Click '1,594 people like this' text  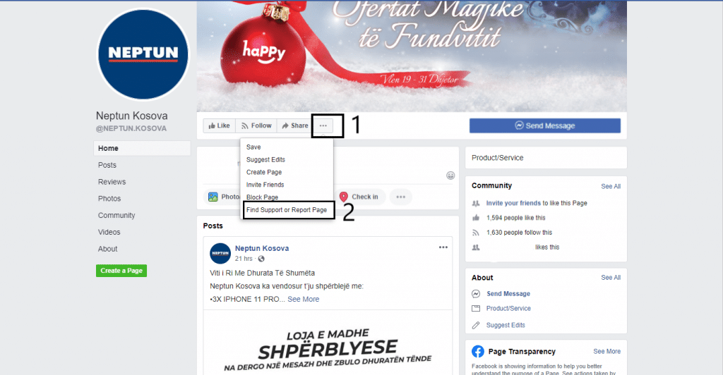click(515, 218)
